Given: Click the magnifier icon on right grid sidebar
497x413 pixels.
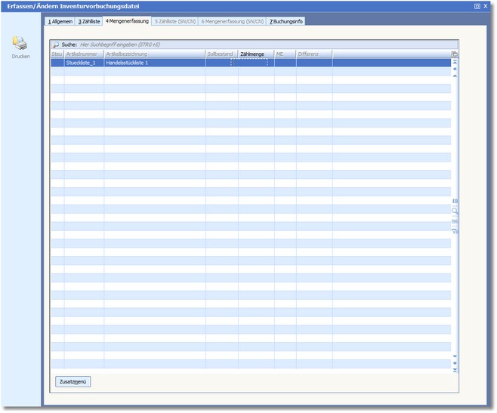Looking at the screenshot, I should [455, 211].
